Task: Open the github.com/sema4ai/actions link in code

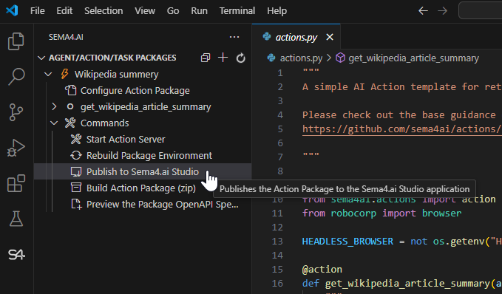Action: [x=402, y=129]
